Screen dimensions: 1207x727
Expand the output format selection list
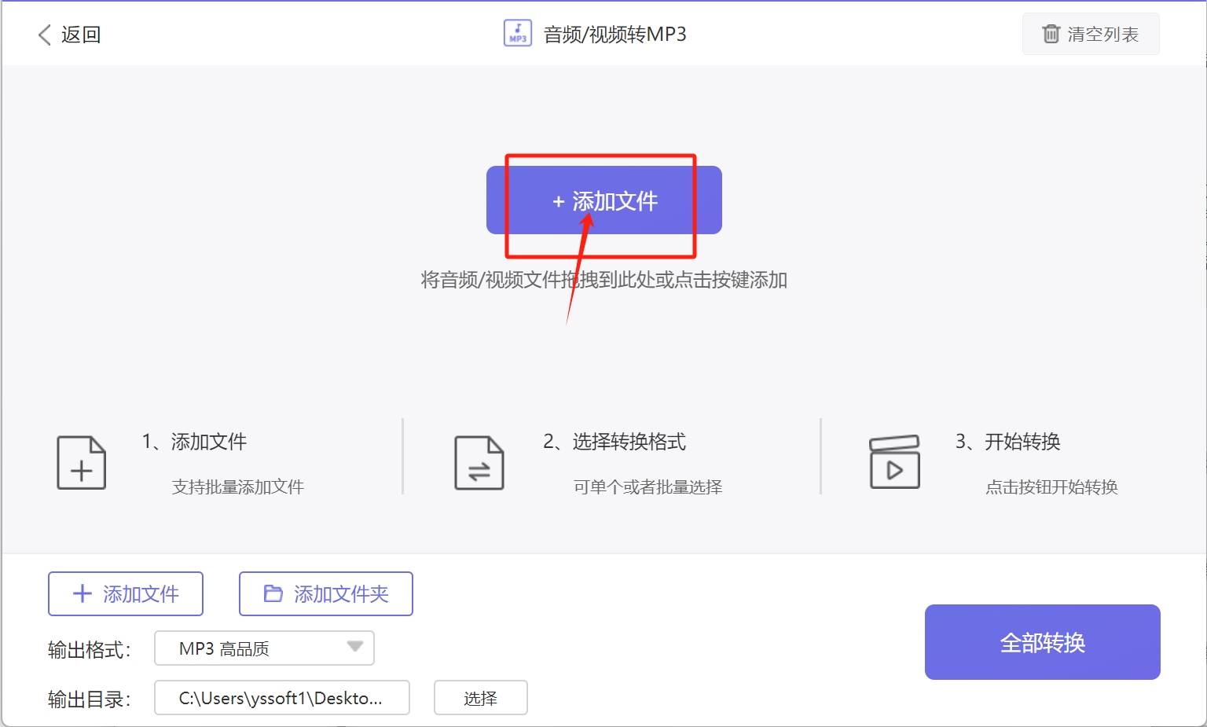263,648
